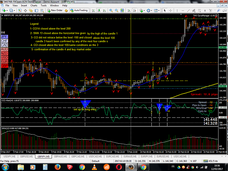Click the FR language indicator in tray

click(x=173, y=167)
